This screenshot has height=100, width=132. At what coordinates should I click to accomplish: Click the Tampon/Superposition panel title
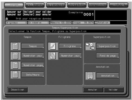pyautogui.click(x=65, y=28)
